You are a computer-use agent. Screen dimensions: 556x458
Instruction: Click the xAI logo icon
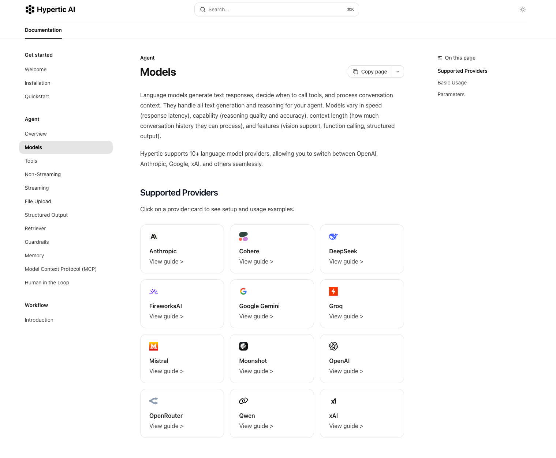coord(333,401)
